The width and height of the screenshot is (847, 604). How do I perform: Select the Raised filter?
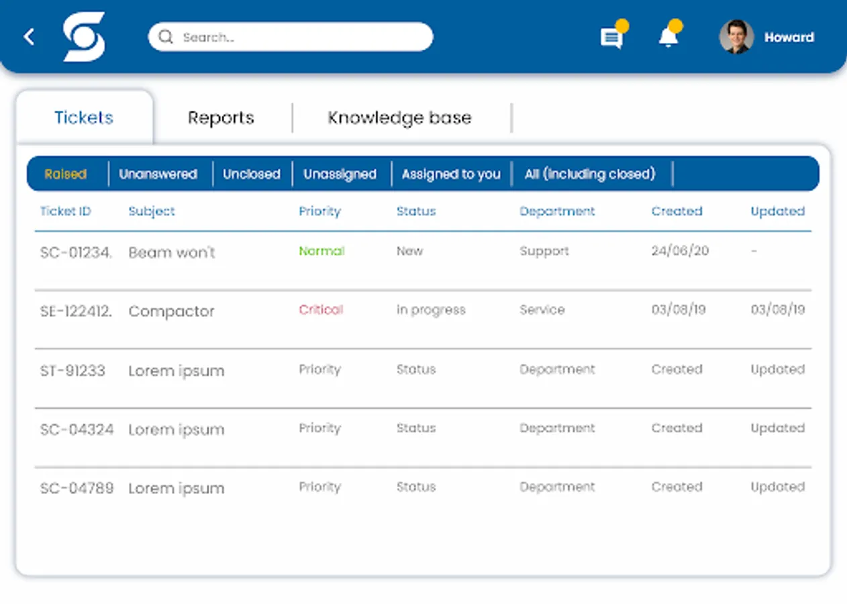[x=66, y=174]
